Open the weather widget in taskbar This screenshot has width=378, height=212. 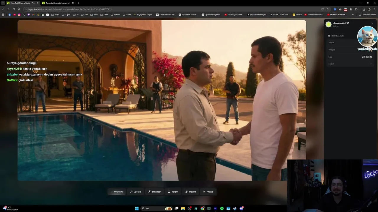(11, 208)
